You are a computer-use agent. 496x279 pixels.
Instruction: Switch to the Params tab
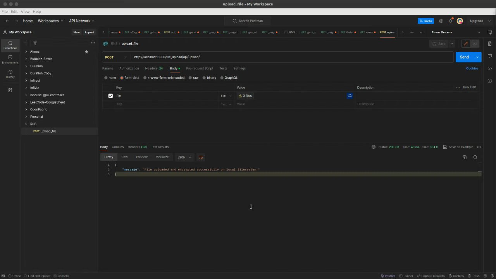(108, 69)
